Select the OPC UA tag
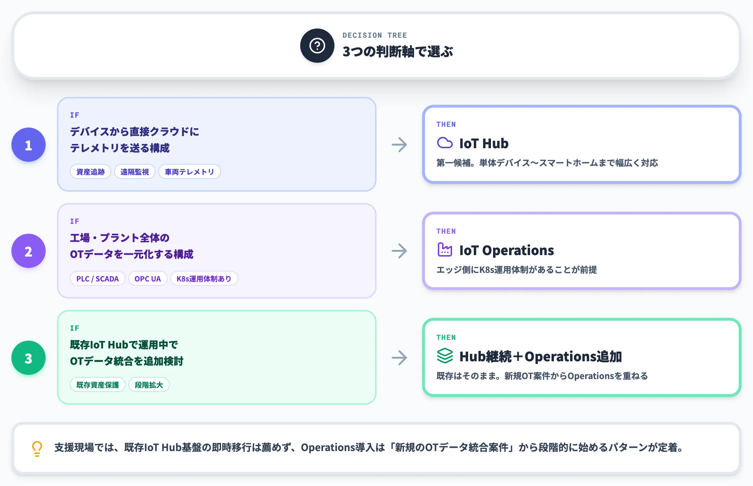Image resolution: width=753 pixels, height=486 pixels. pyautogui.click(x=148, y=279)
